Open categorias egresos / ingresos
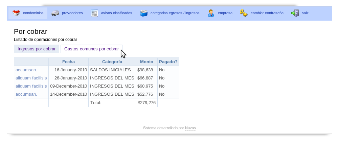 [170, 13]
